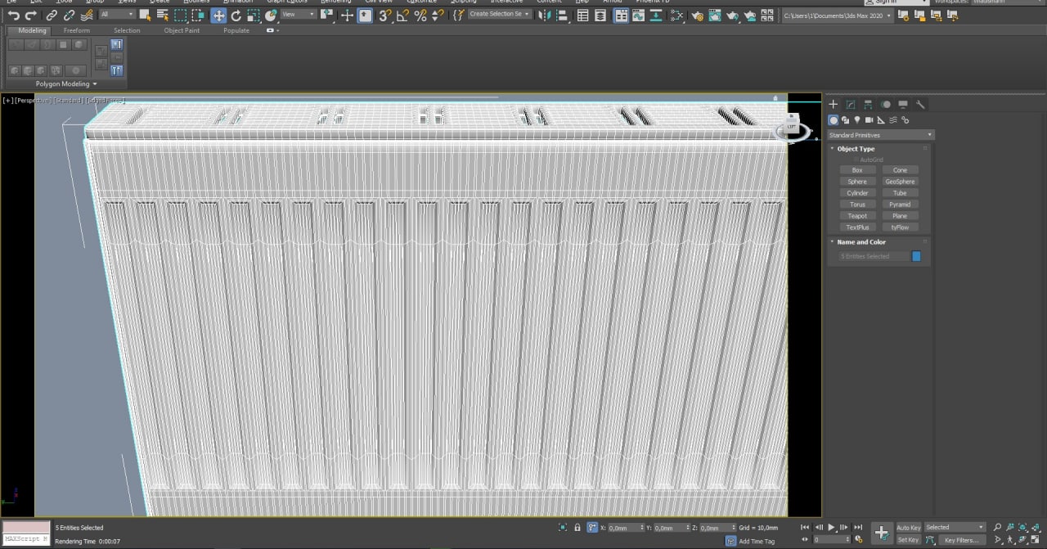This screenshot has height=549, width=1047.
Task: Toggle the Angle Snap button
Action: [402, 15]
